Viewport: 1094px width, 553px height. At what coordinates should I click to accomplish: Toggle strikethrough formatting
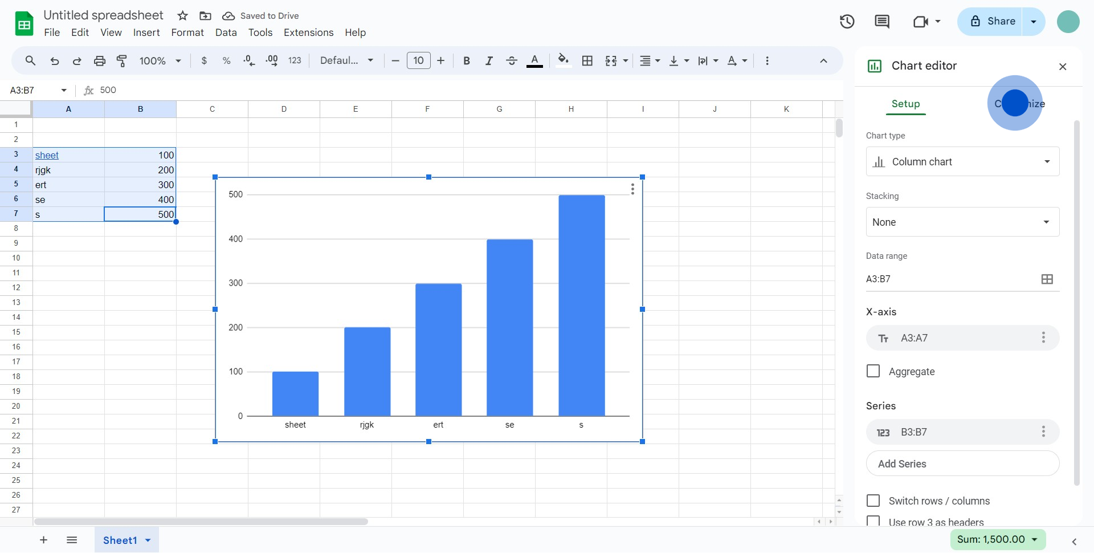click(512, 60)
